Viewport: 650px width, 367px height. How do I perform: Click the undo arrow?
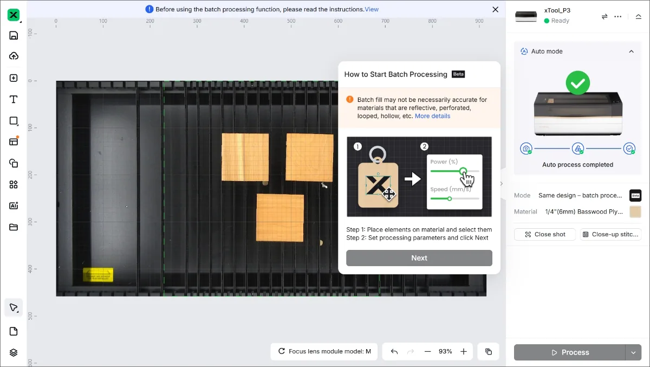coord(394,351)
